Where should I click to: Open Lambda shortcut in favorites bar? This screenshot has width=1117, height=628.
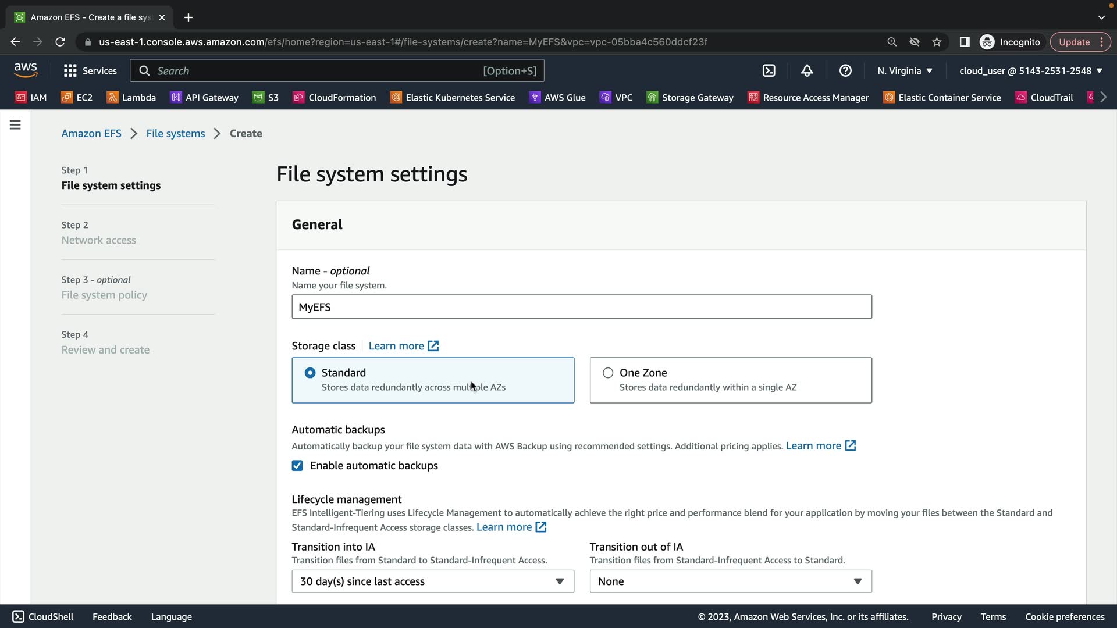point(131,98)
